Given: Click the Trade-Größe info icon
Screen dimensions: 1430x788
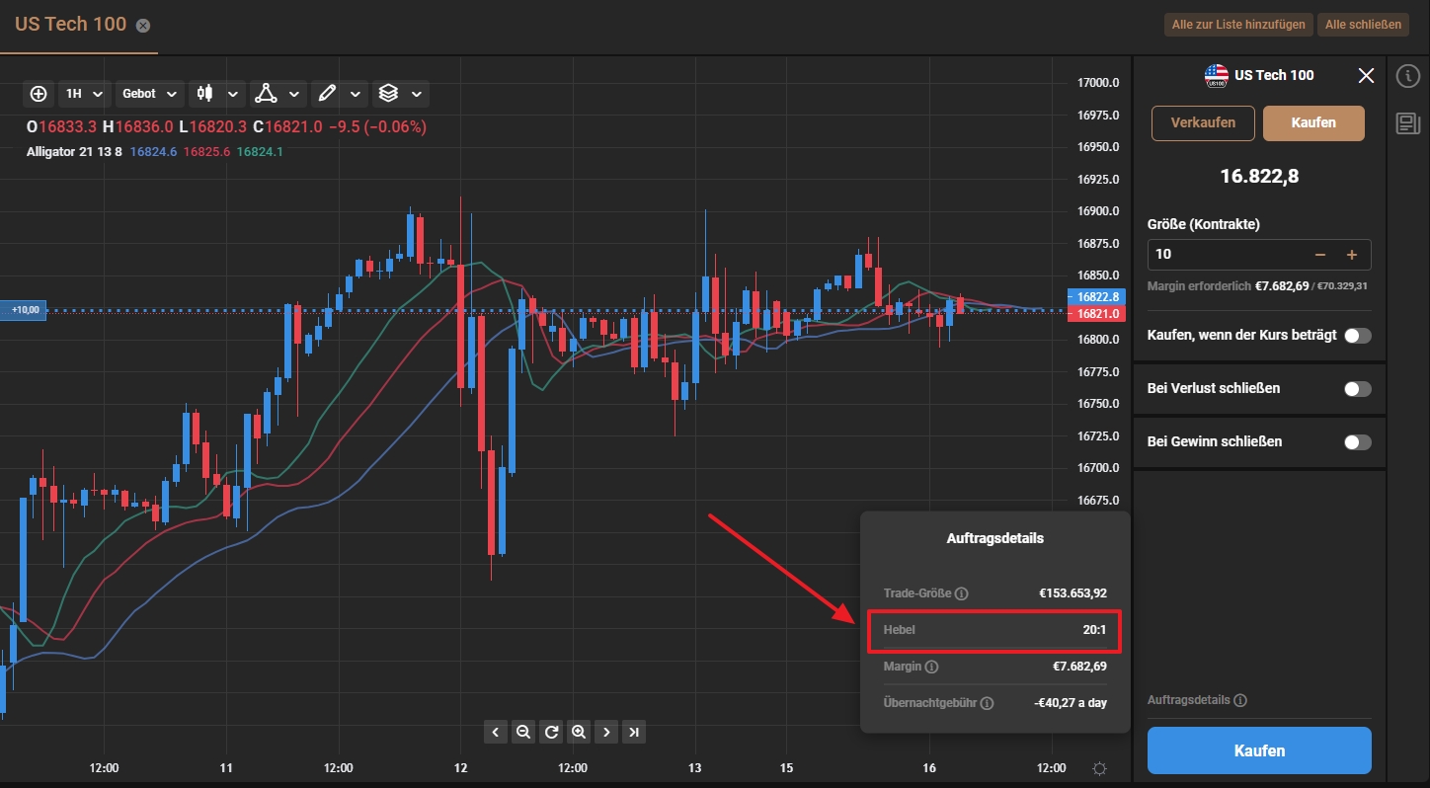Looking at the screenshot, I should click(x=962, y=593).
